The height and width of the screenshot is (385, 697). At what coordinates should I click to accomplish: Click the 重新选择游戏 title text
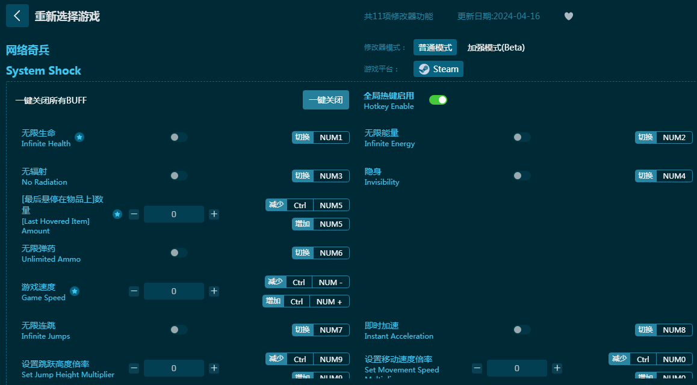(x=67, y=16)
